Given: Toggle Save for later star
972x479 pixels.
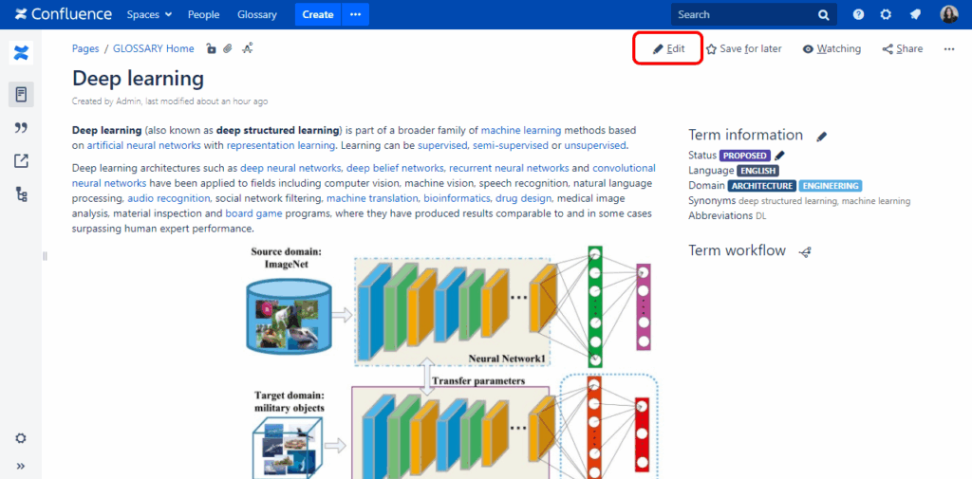Looking at the screenshot, I should coord(743,48).
